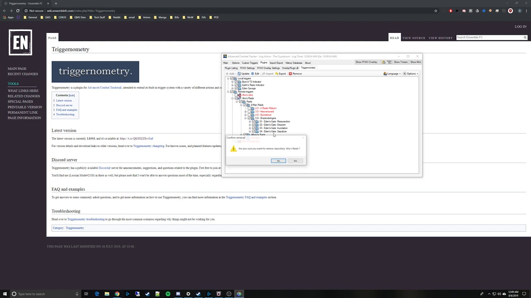Reload the browser page
The height and width of the screenshot is (298, 531).
pyautogui.click(x=18, y=11)
